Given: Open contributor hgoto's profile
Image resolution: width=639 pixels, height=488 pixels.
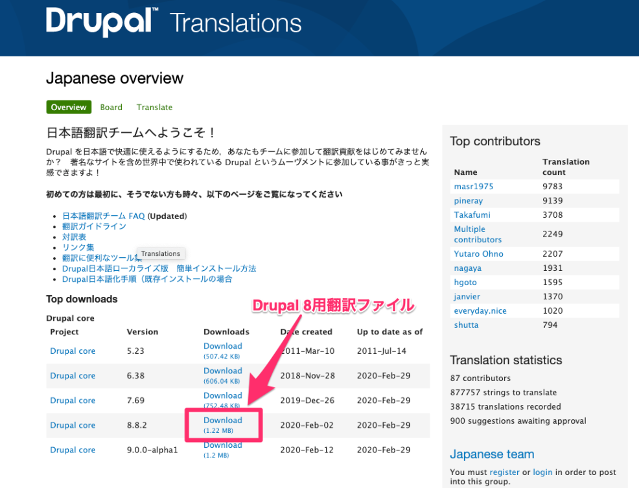Looking at the screenshot, I should [465, 283].
